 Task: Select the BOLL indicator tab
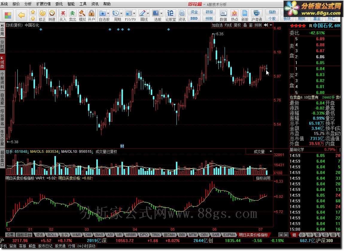click(52, 235)
